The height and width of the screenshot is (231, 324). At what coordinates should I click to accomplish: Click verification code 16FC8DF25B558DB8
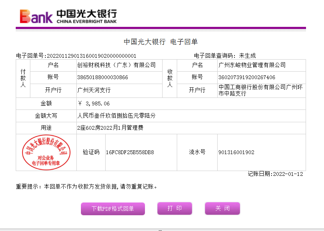(x=130, y=153)
